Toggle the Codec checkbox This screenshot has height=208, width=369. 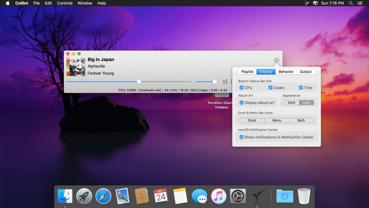270,88
